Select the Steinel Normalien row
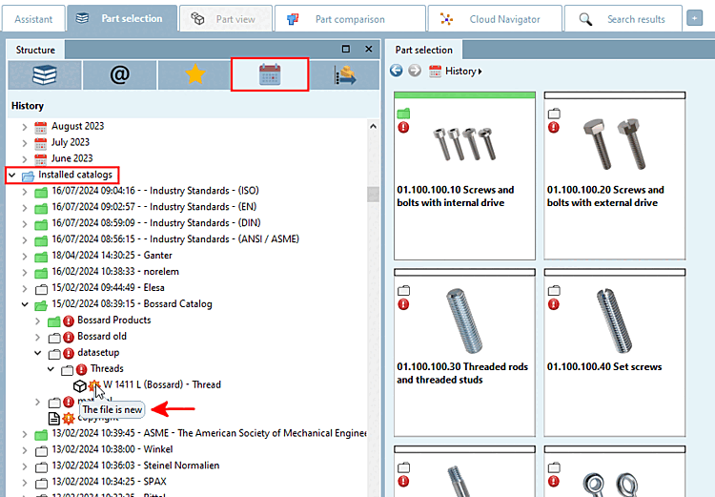Image resolution: width=715 pixels, height=497 pixels. (x=135, y=466)
